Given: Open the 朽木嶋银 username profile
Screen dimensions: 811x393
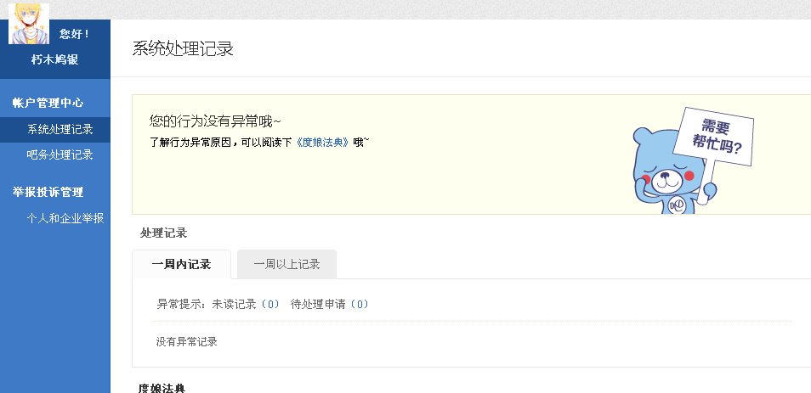Looking at the screenshot, I should click(55, 59).
